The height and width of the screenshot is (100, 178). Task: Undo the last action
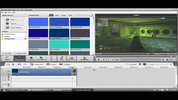[x=19, y=64]
